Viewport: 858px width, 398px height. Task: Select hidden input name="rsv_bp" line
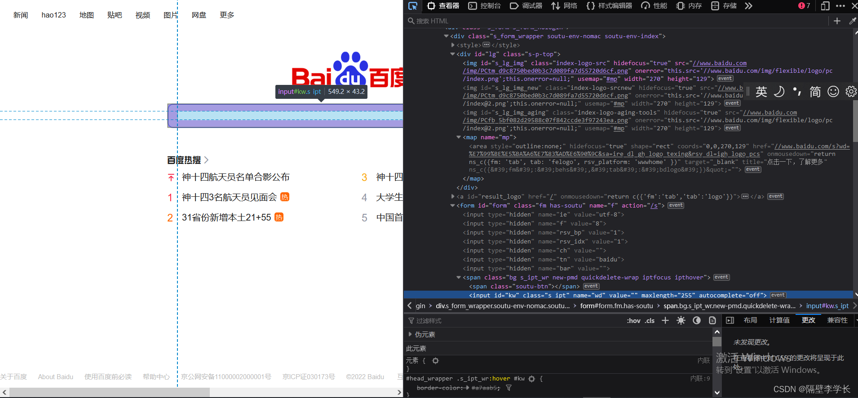pos(544,232)
